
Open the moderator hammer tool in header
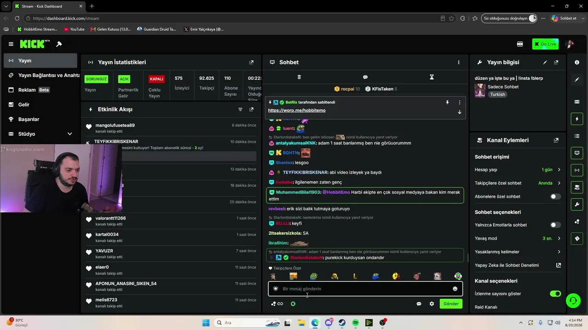click(x=59, y=44)
